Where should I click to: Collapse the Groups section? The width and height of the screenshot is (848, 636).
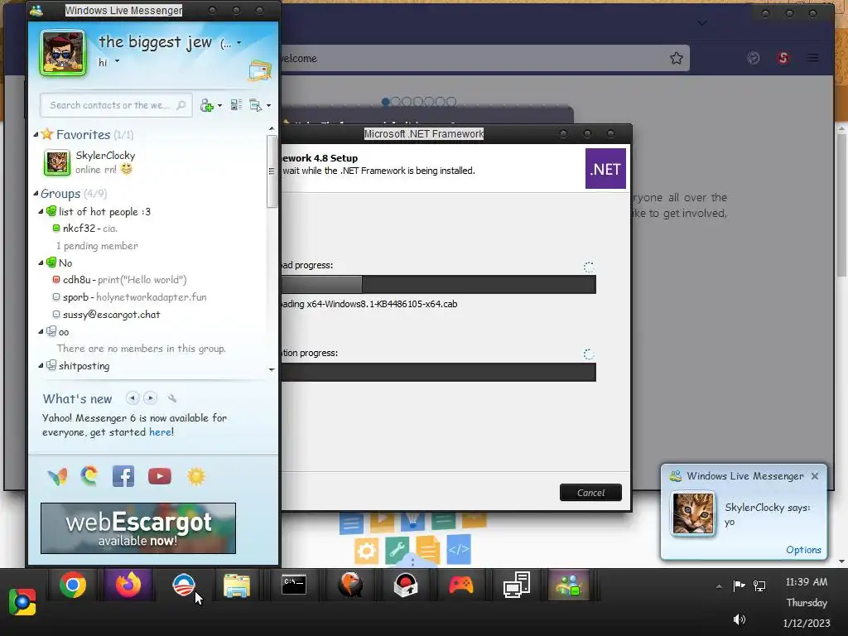pyautogui.click(x=36, y=193)
